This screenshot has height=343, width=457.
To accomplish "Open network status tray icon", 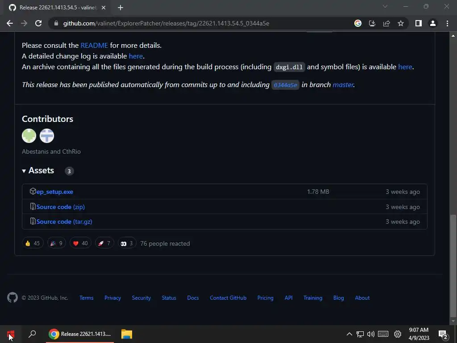I will [x=360, y=334].
